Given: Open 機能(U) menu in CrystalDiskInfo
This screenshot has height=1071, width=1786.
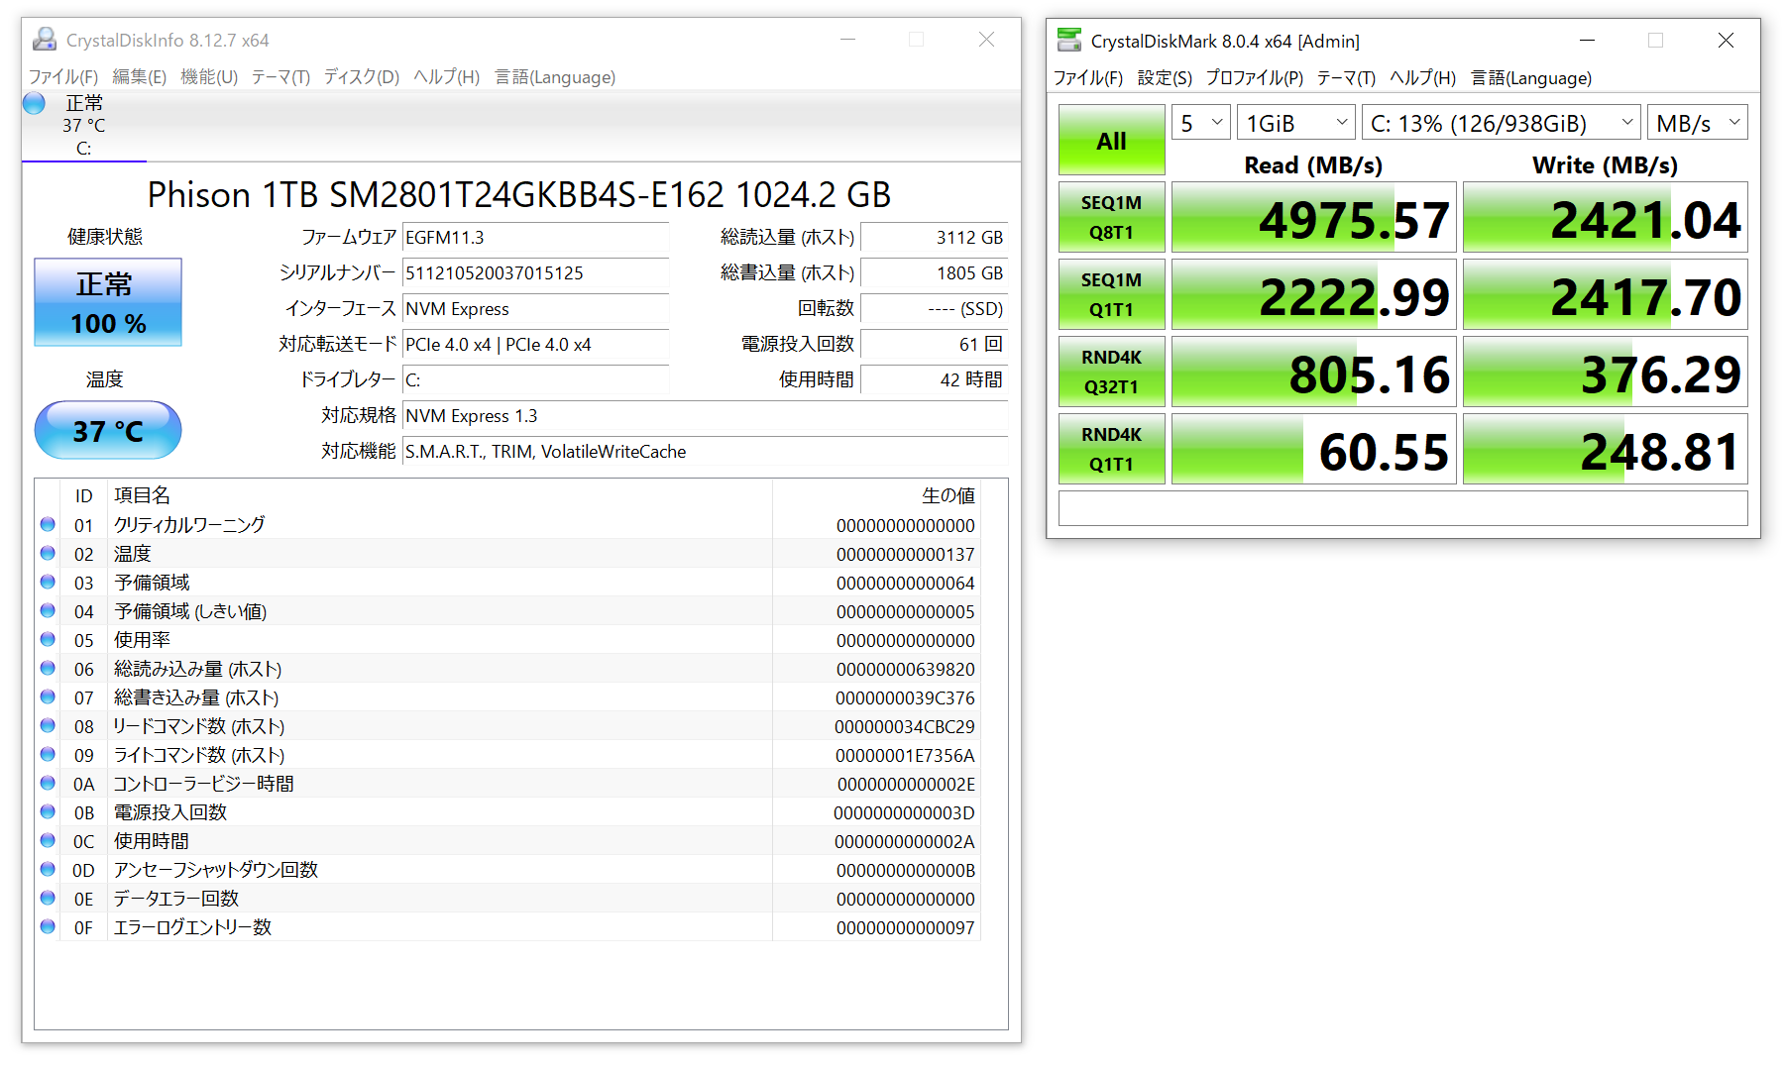Looking at the screenshot, I should click(x=209, y=77).
